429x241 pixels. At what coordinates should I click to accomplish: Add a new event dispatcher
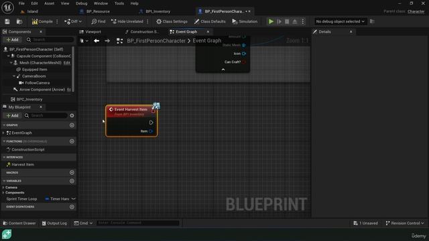tap(72, 207)
